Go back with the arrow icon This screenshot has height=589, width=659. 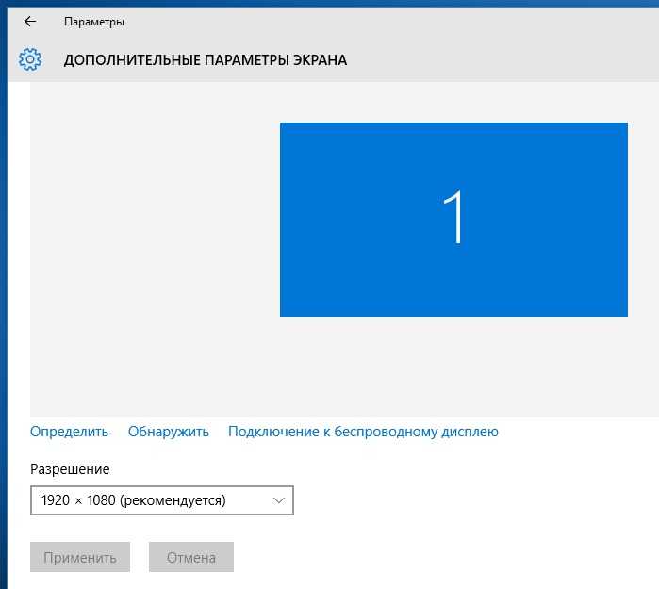pos(30,22)
